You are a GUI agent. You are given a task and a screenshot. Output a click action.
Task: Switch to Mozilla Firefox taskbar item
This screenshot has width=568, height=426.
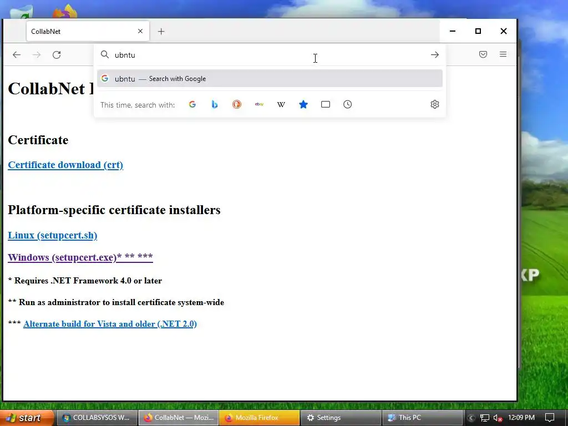(x=260, y=418)
